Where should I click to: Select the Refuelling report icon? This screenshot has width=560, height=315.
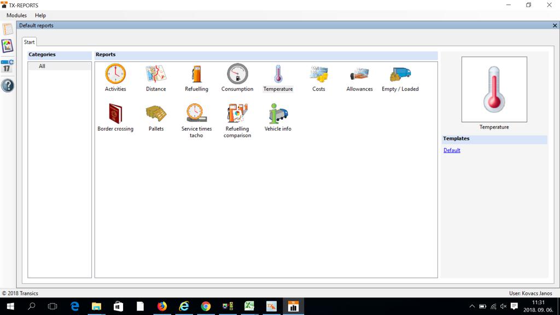(196, 78)
